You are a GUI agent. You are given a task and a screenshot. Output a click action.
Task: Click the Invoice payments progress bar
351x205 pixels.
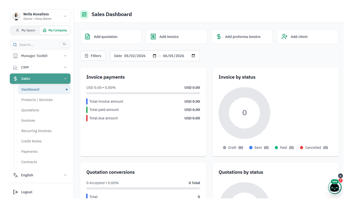pyautogui.click(x=143, y=93)
